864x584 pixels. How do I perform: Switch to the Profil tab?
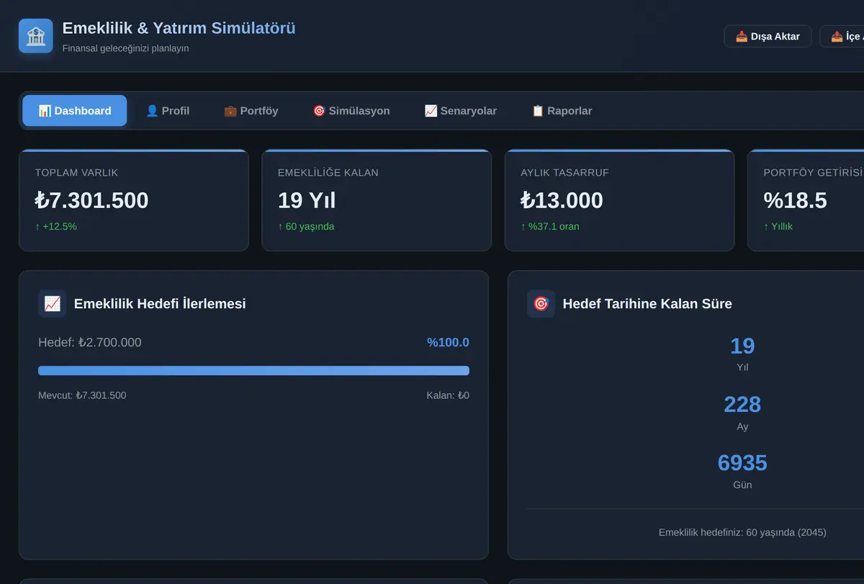(x=168, y=111)
